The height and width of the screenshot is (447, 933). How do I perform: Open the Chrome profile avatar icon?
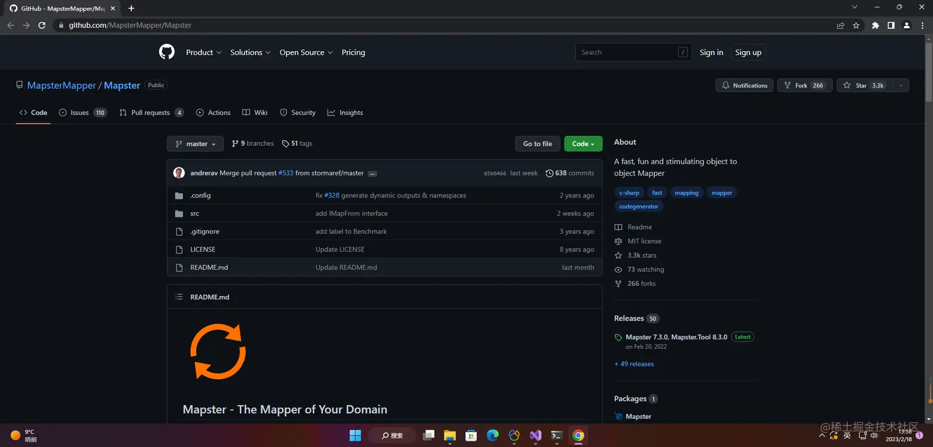[906, 25]
